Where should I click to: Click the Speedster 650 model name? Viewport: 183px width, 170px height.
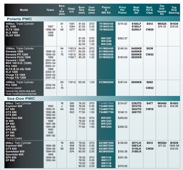click(x=15, y=151)
